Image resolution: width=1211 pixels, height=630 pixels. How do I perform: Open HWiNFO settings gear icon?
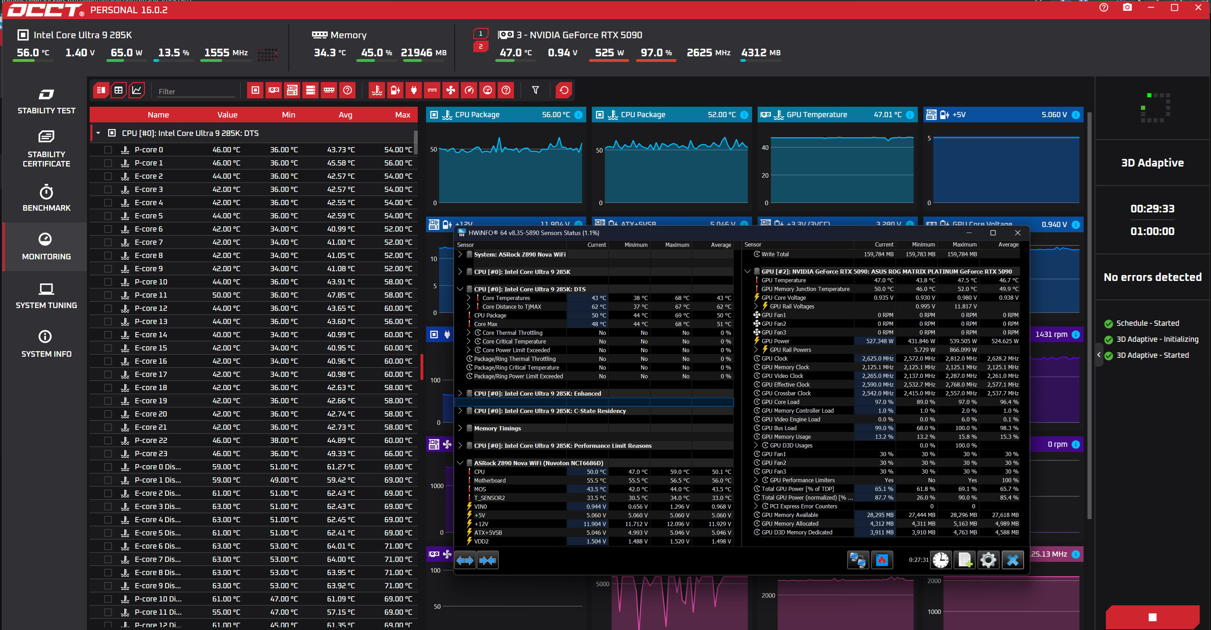pos(988,560)
